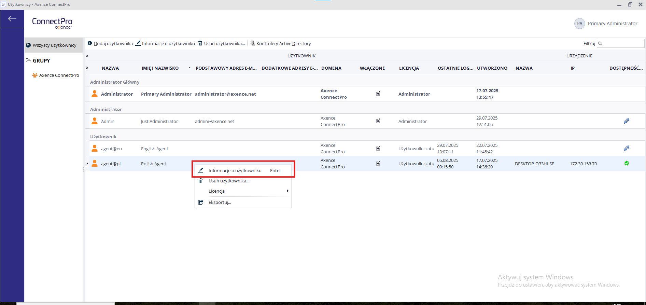Click the green availability icon for agent@pl
This screenshot has width=646, height=305.
[x=627, y=163]
